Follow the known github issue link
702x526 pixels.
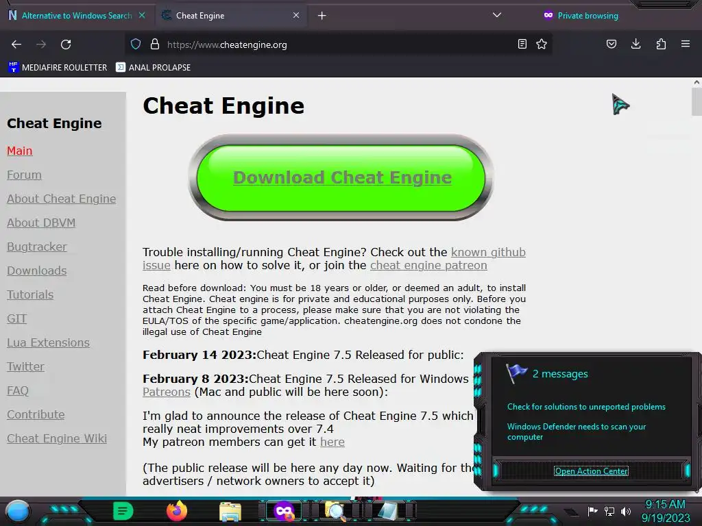pyautogui.click(x=488, y=252)
